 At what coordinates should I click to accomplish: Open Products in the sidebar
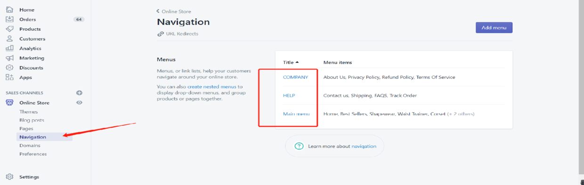[x=30, y=29]
